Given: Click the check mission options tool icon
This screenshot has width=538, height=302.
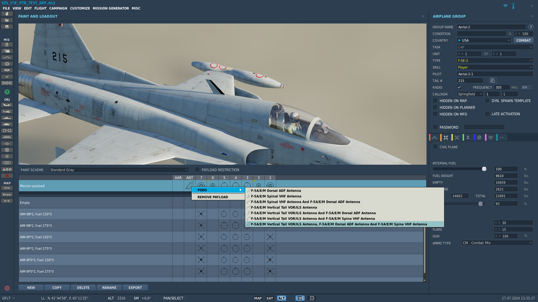Looking at the screenshot, I should 6,77.
